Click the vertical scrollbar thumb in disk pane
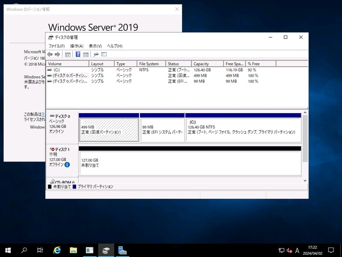Screen dimensions: 342x257 click(x=305, y=138)
